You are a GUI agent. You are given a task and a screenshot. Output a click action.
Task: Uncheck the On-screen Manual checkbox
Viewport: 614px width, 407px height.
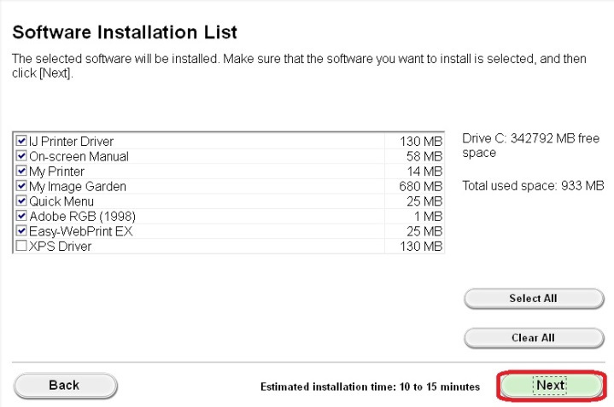pos(21,156)
